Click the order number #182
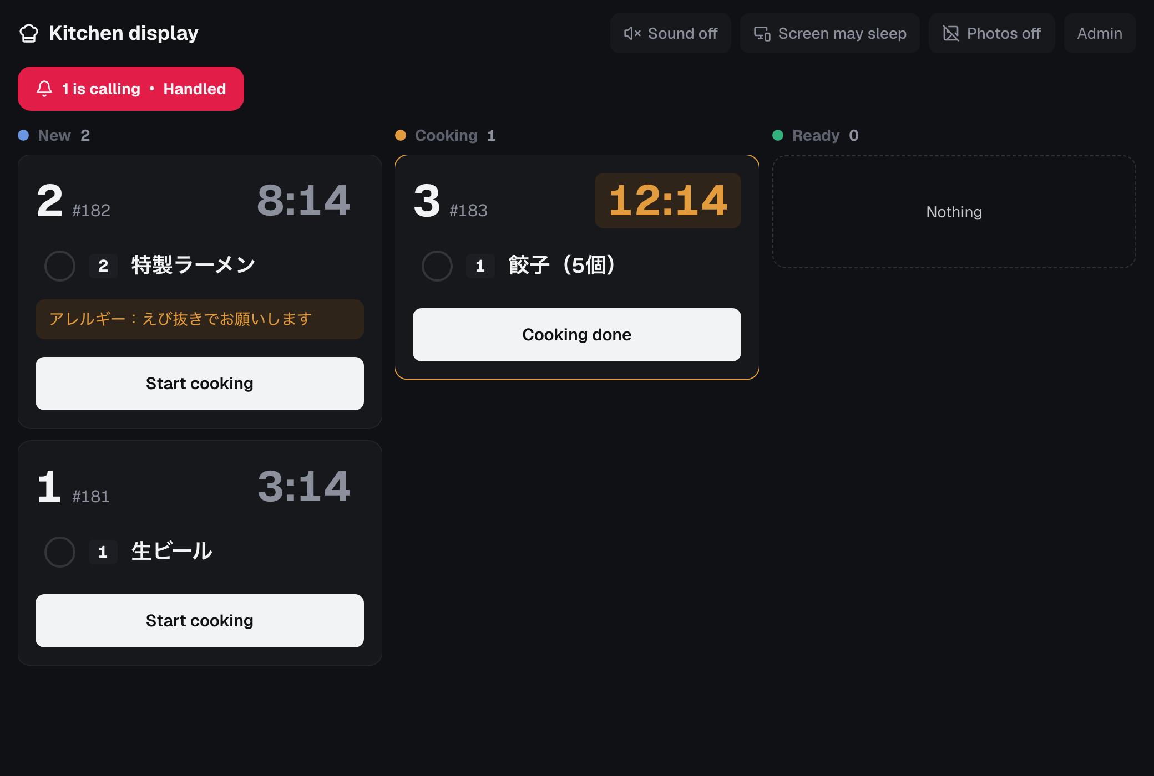This screenshot has width=1154, height=776. [x=91, y=211]
